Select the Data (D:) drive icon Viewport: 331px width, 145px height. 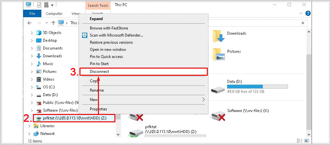point(218,89)
